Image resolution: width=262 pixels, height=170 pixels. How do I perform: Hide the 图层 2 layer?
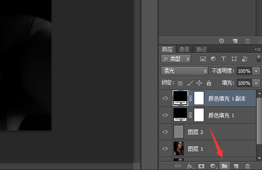165,132
